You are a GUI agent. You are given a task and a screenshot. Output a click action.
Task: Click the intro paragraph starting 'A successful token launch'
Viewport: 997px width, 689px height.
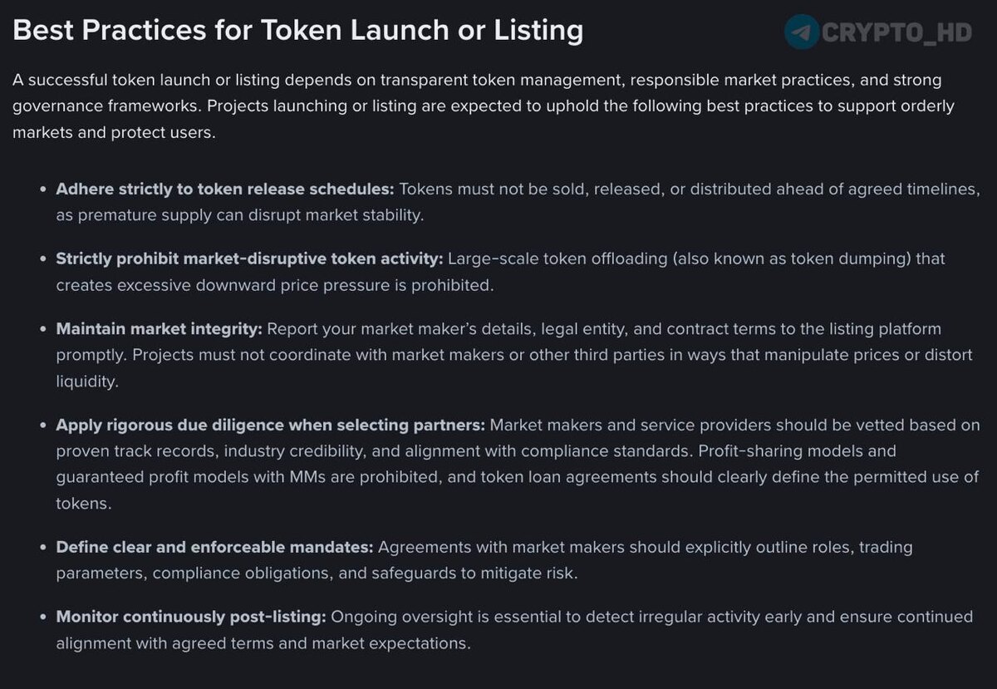click(483, 106)
